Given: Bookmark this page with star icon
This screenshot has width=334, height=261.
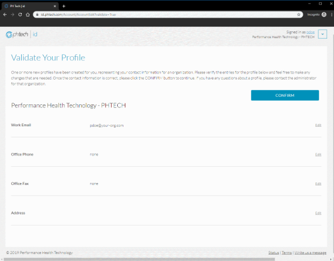Looking at the screenshot, I should (x=299, y=15).
